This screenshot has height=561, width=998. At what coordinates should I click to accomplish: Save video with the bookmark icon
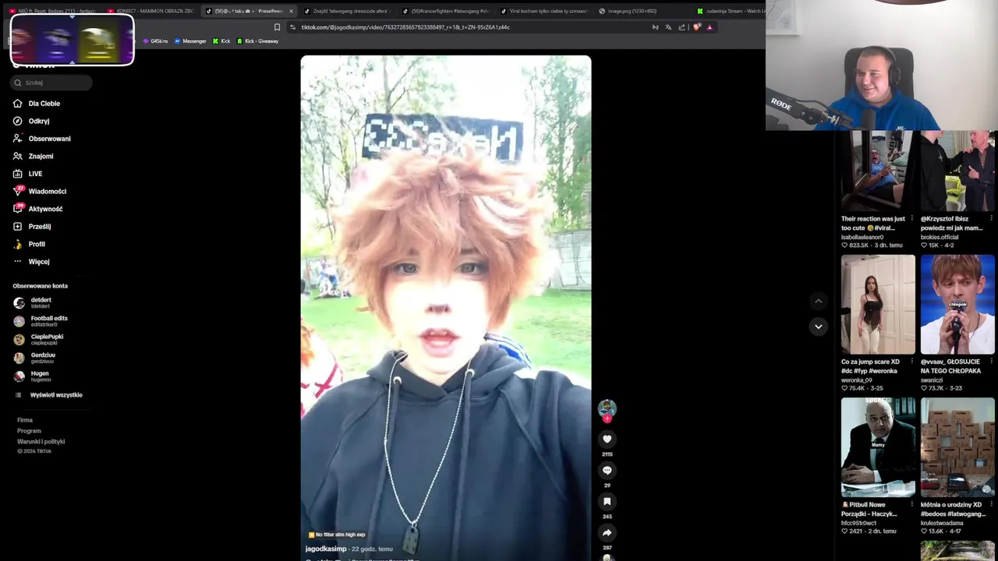(607, 502)
